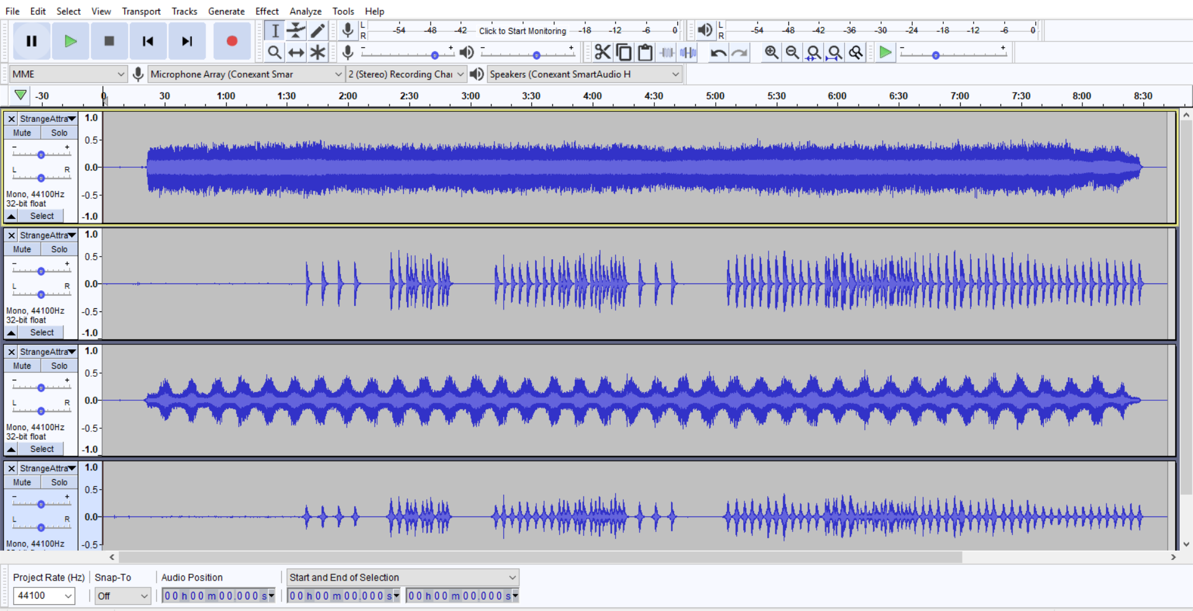Toggle Mute on the first track
This screenshot has width=1193, height=611.
tap(22, 132)
